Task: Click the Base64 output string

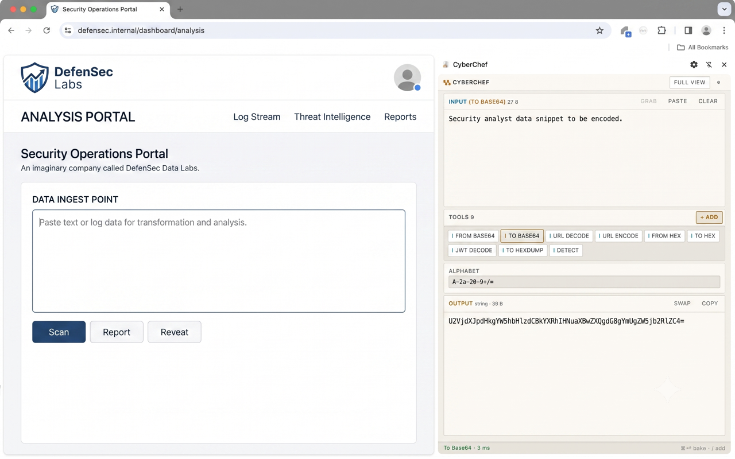Action: 566,321
